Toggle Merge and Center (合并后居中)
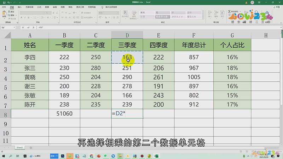 coord(87,17)
